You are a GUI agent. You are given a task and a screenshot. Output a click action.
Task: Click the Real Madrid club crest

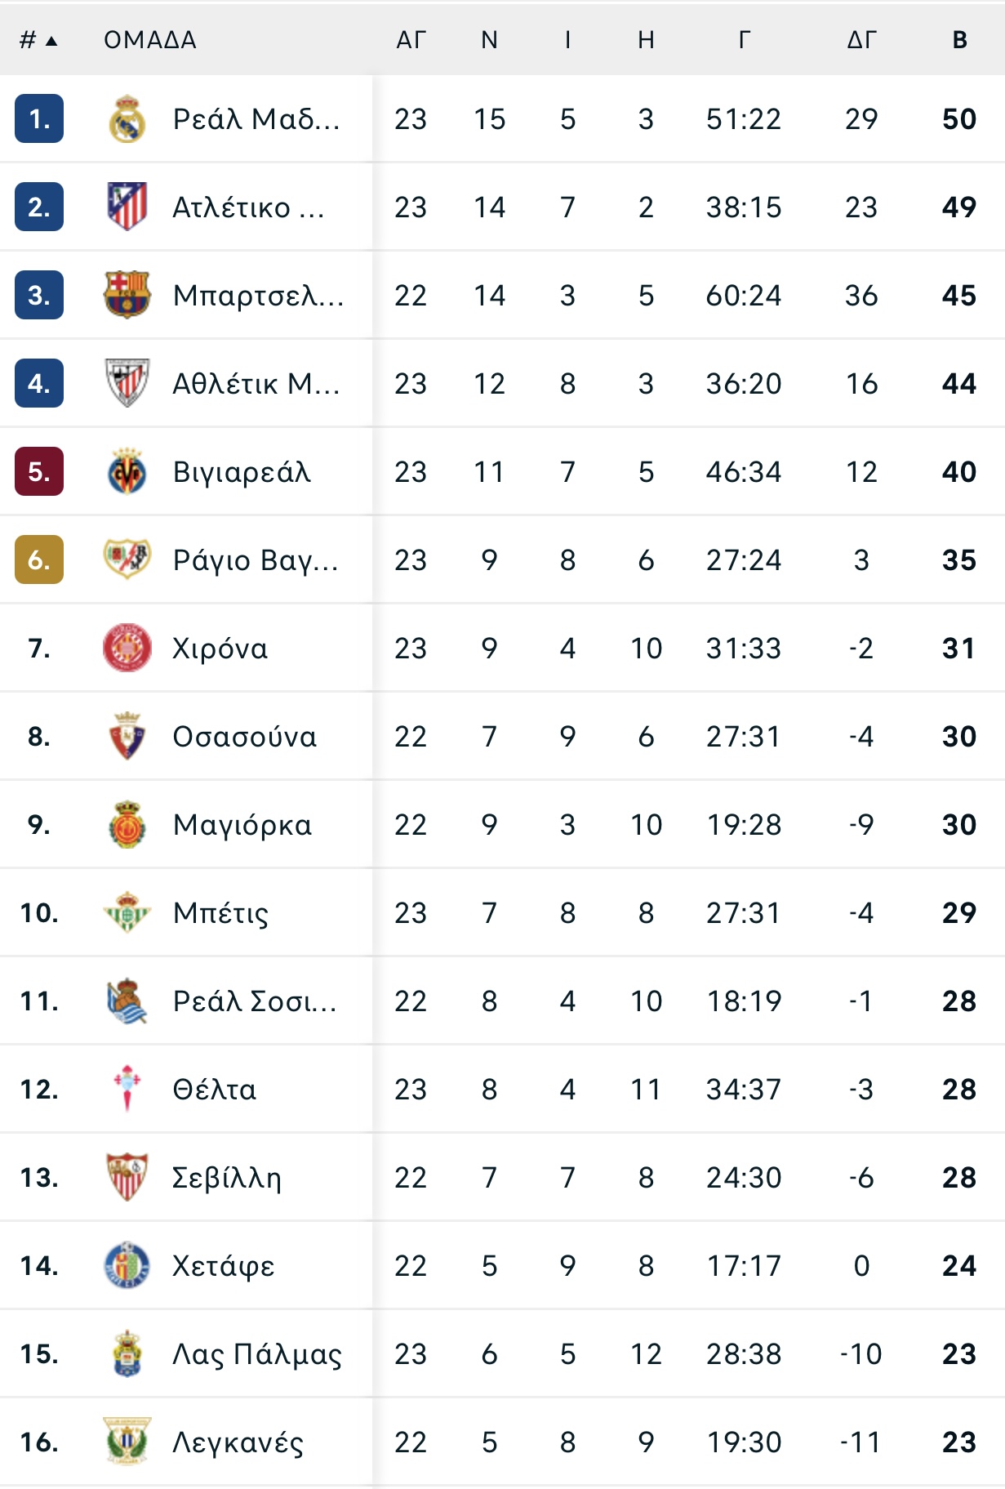127,119
